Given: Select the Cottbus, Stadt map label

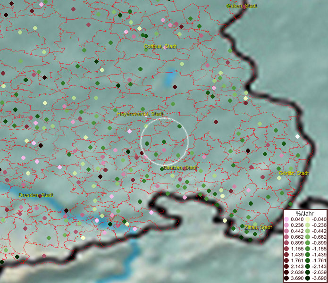Looking at the screenshot, I should tap(160, 46).
